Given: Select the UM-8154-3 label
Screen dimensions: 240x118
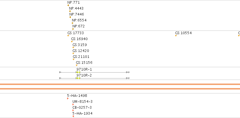Looking at the screenshot, I should click(83, 102).
